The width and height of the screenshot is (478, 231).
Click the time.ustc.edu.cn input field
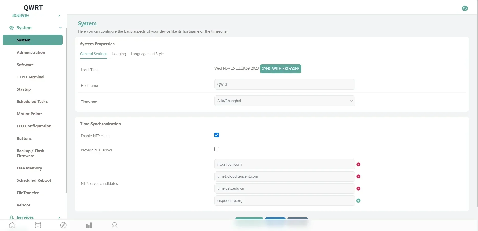coord(284,188)
